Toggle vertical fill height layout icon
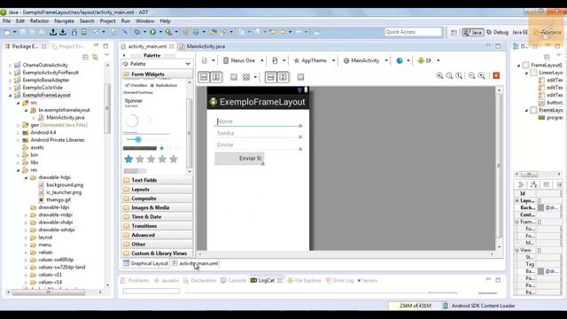This screenshot has height=319, width=567. [x=216, y=77]
